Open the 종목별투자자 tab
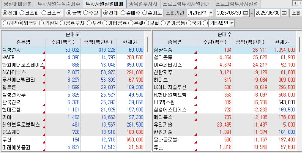 (x=143, y=3)
